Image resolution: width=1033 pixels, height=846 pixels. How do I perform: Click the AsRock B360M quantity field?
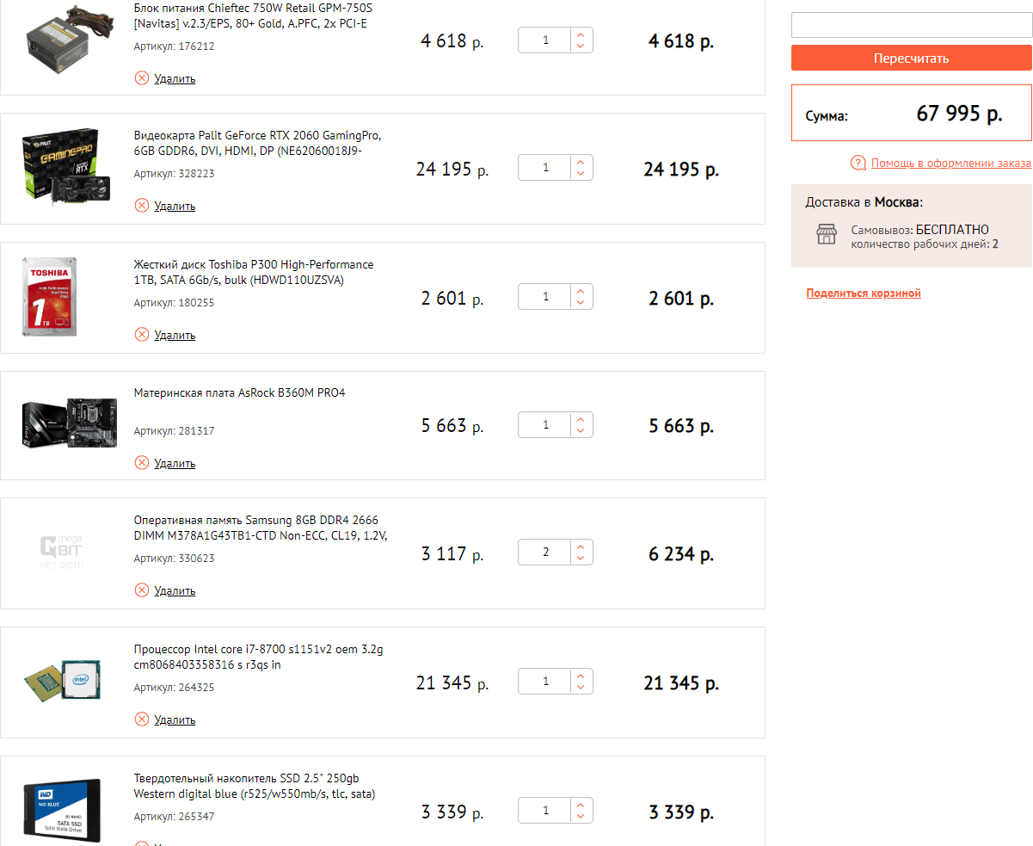(545, 425)
